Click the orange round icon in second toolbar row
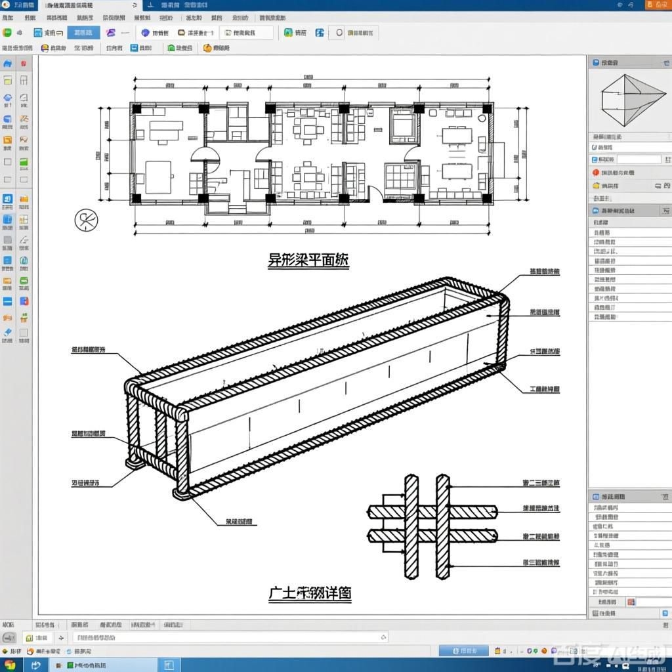Image resolution: width=672 pixels, height=672 pixels. [x=207, y=48]
